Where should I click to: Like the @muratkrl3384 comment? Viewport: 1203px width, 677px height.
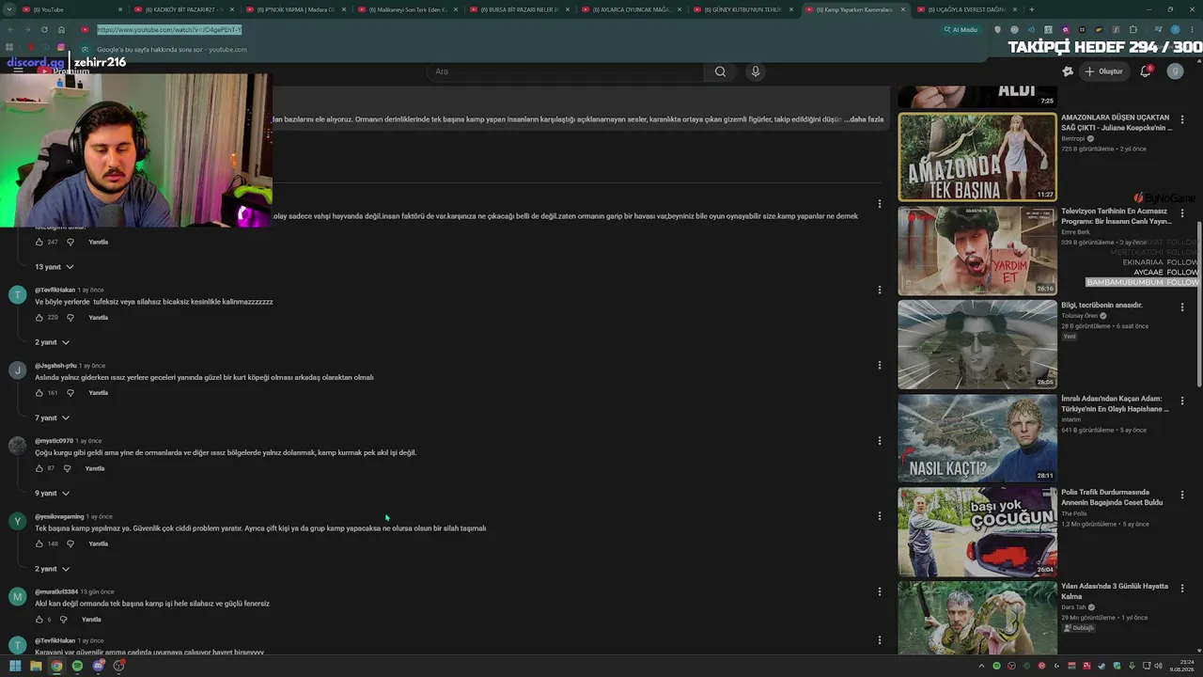tap(39, 620)
